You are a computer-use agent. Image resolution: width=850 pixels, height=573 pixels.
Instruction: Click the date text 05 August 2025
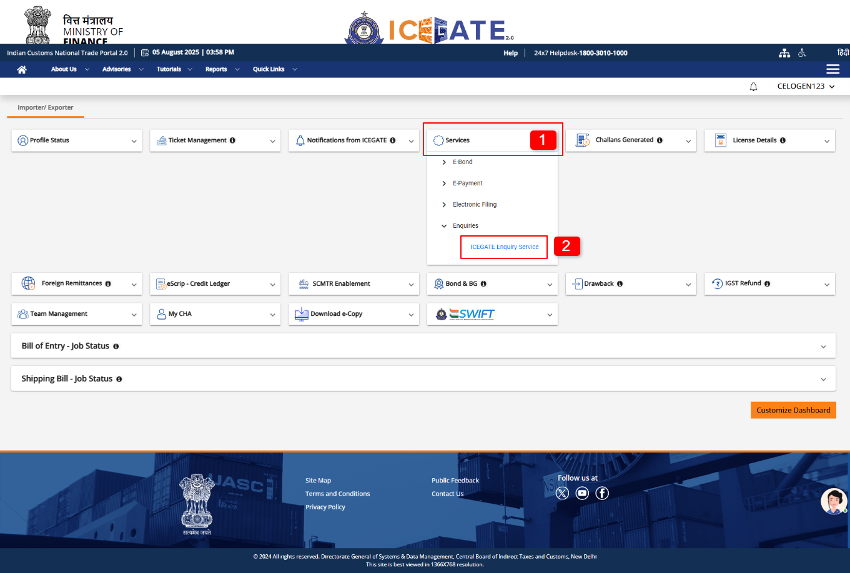coord(176,52)
